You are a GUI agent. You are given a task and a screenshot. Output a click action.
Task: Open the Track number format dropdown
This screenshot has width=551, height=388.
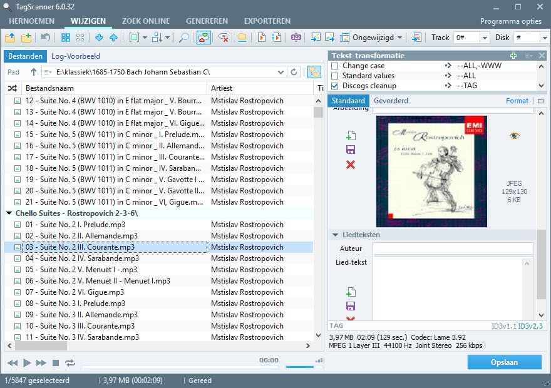point(485,38)
